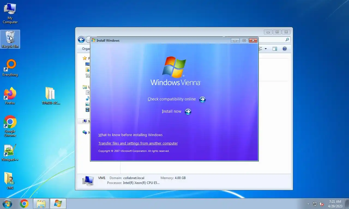
Task: Click the Install now arrow icon
Action: pyautogui.click(x=188, y=112)
